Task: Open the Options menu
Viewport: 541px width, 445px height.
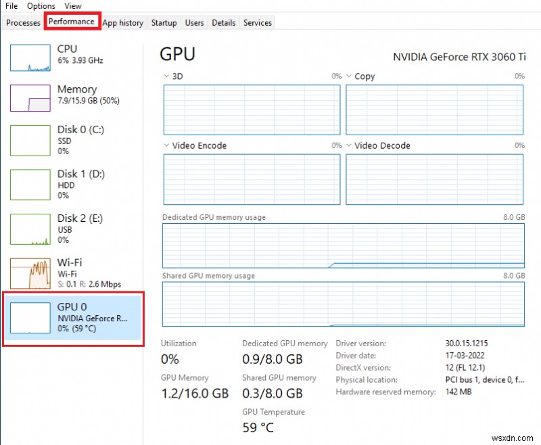Action: coord(41,6)
